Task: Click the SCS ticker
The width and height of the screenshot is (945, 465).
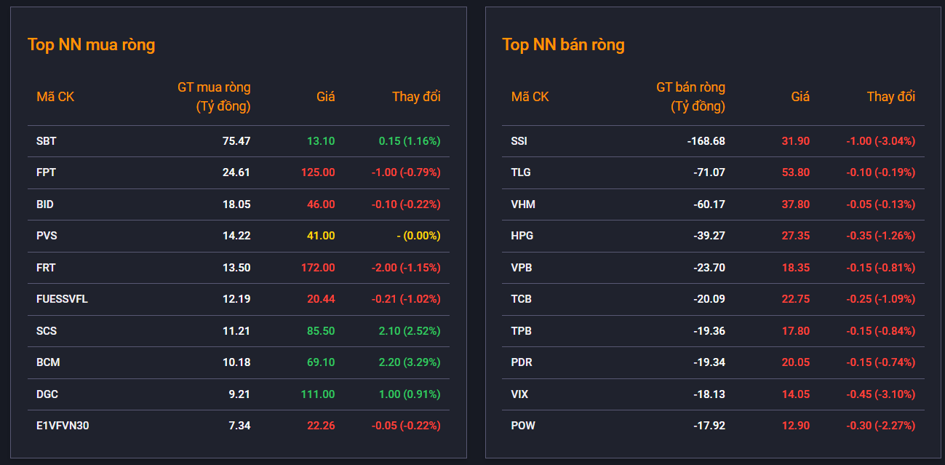Action: [47, 331]
